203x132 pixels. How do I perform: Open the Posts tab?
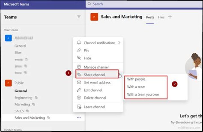point(150,17)
